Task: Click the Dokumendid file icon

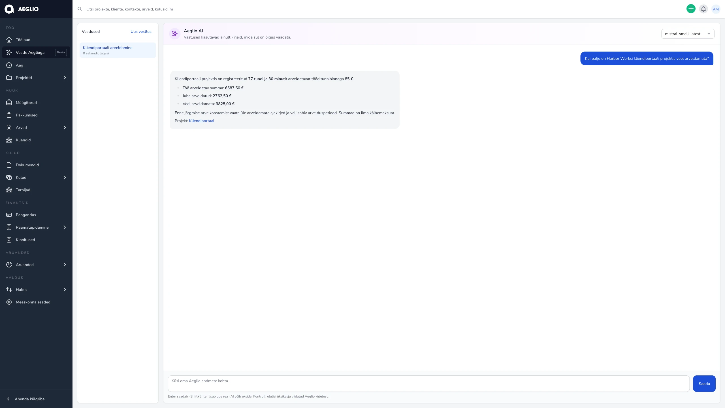Action: tap(9, 165)
